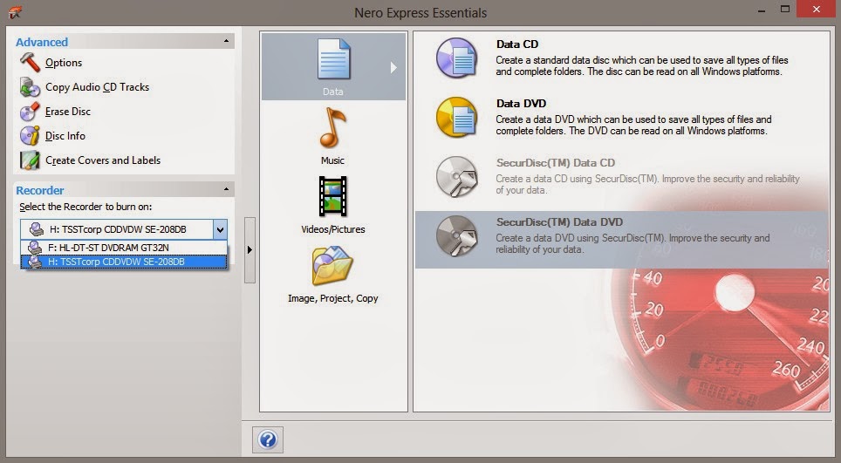Image resolution: width=841 pixels, height=463 pixels.
Task: Click the Videos/Pictures category label
Action: [x=333, y=229]
